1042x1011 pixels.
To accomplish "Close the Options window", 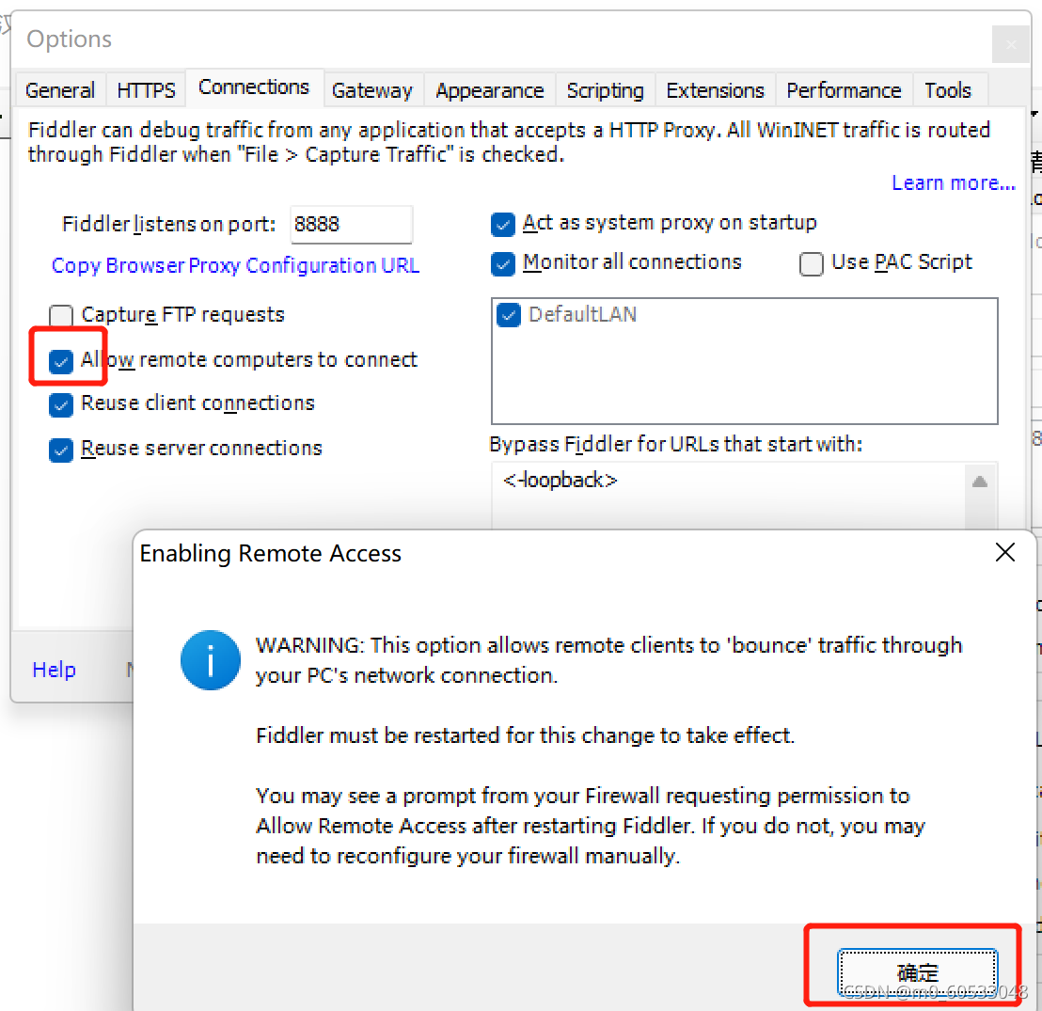I will (1011, 44).
